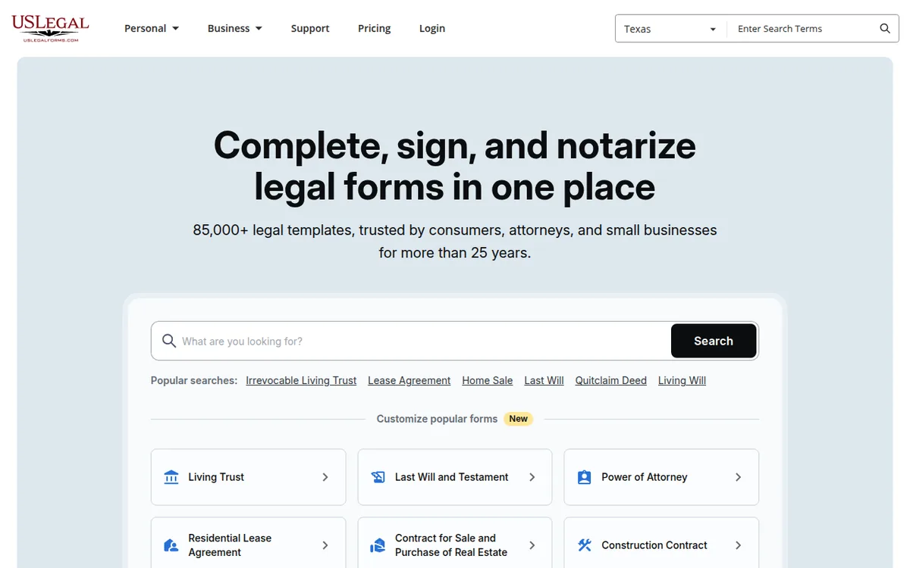This screenshot has height=568, width=910.
Task: Select Living Will popular search
Action: [x=682, y=380]
